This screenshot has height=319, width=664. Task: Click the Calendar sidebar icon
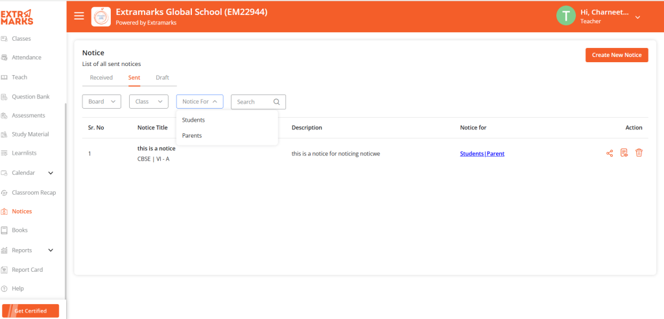[x=5, y=173]
